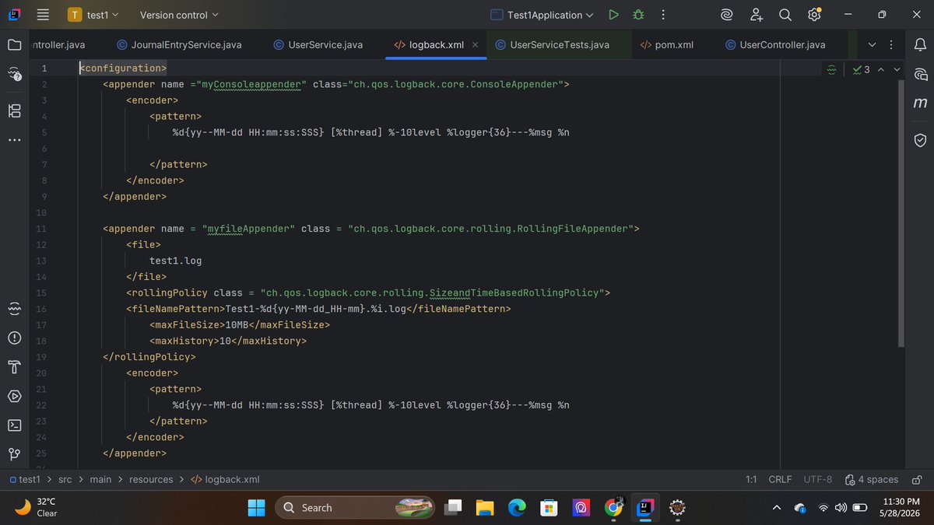Click the clock showing 11:30 PM

pos(902,508)
